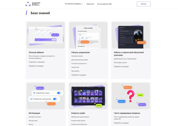178x126 pixels.
Task: Toggle the Подключить контроллер switch
Action: [55, 99]
